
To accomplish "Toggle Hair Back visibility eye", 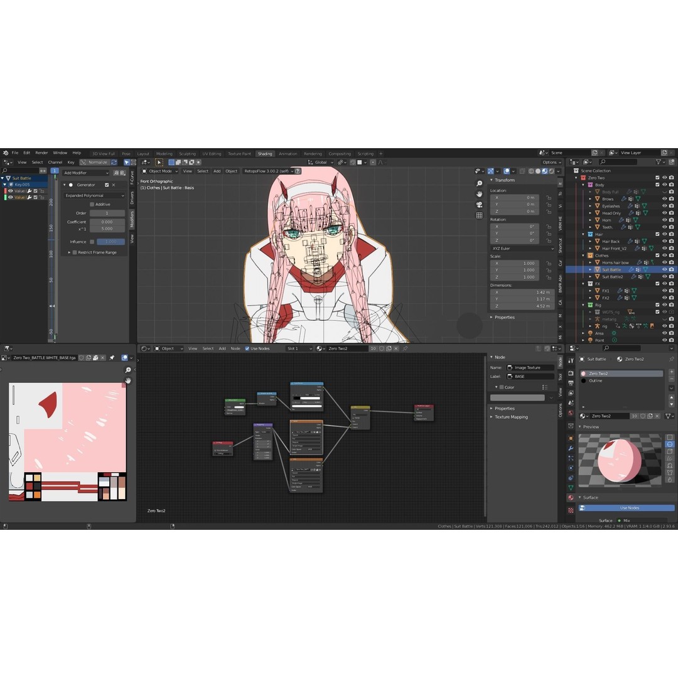I will (665, 241).
